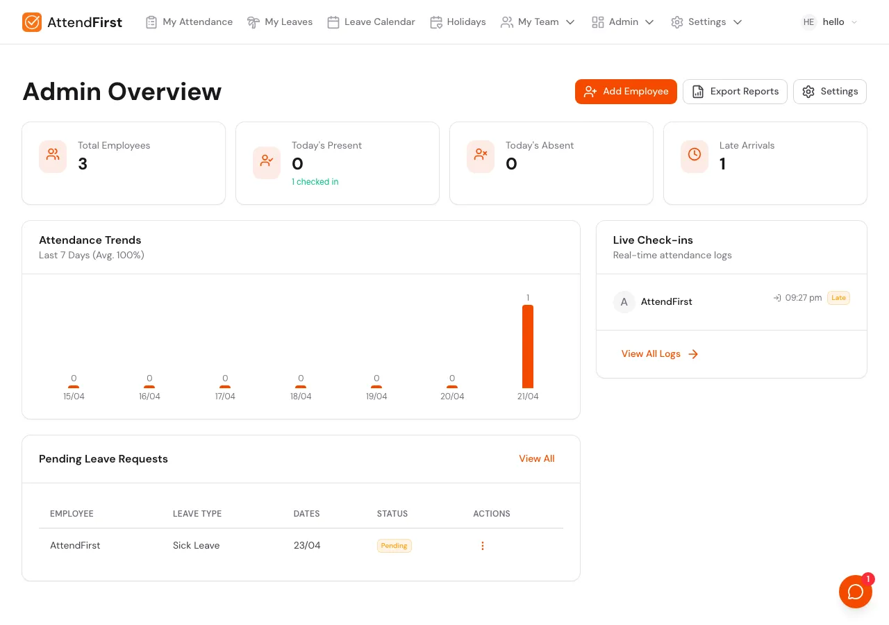Screen dimensions: 889x625
Task: Click the check-in arrow icon beside 09:27 pm
Action: [x=776, y=298]
